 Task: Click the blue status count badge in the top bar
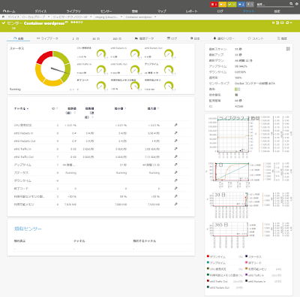(x=241, y=5)
